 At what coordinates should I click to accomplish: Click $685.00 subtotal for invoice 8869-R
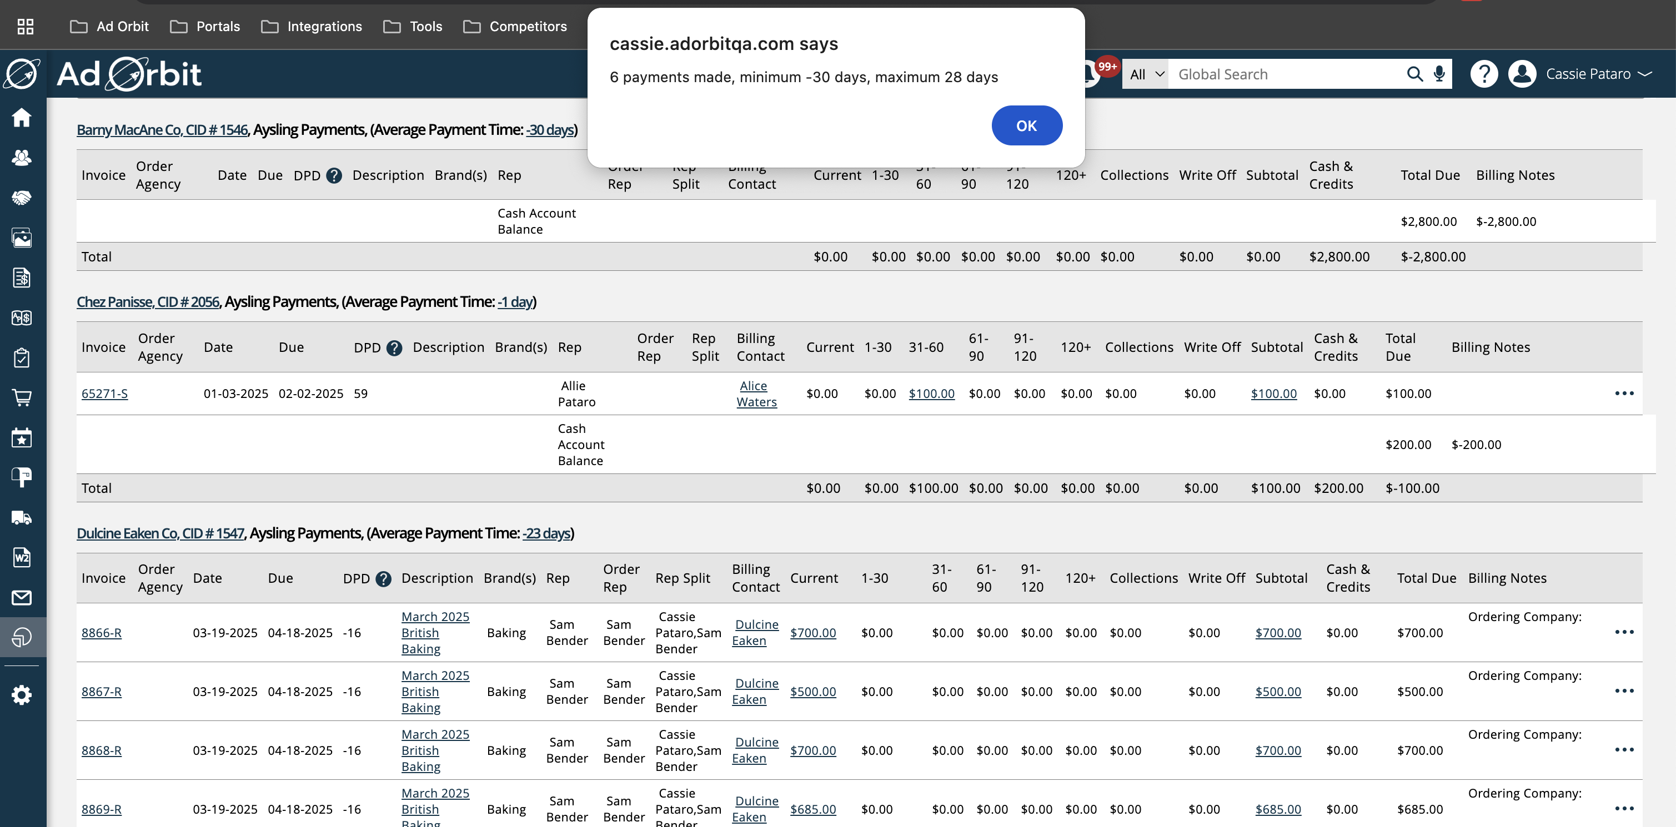pos(1278,810)
